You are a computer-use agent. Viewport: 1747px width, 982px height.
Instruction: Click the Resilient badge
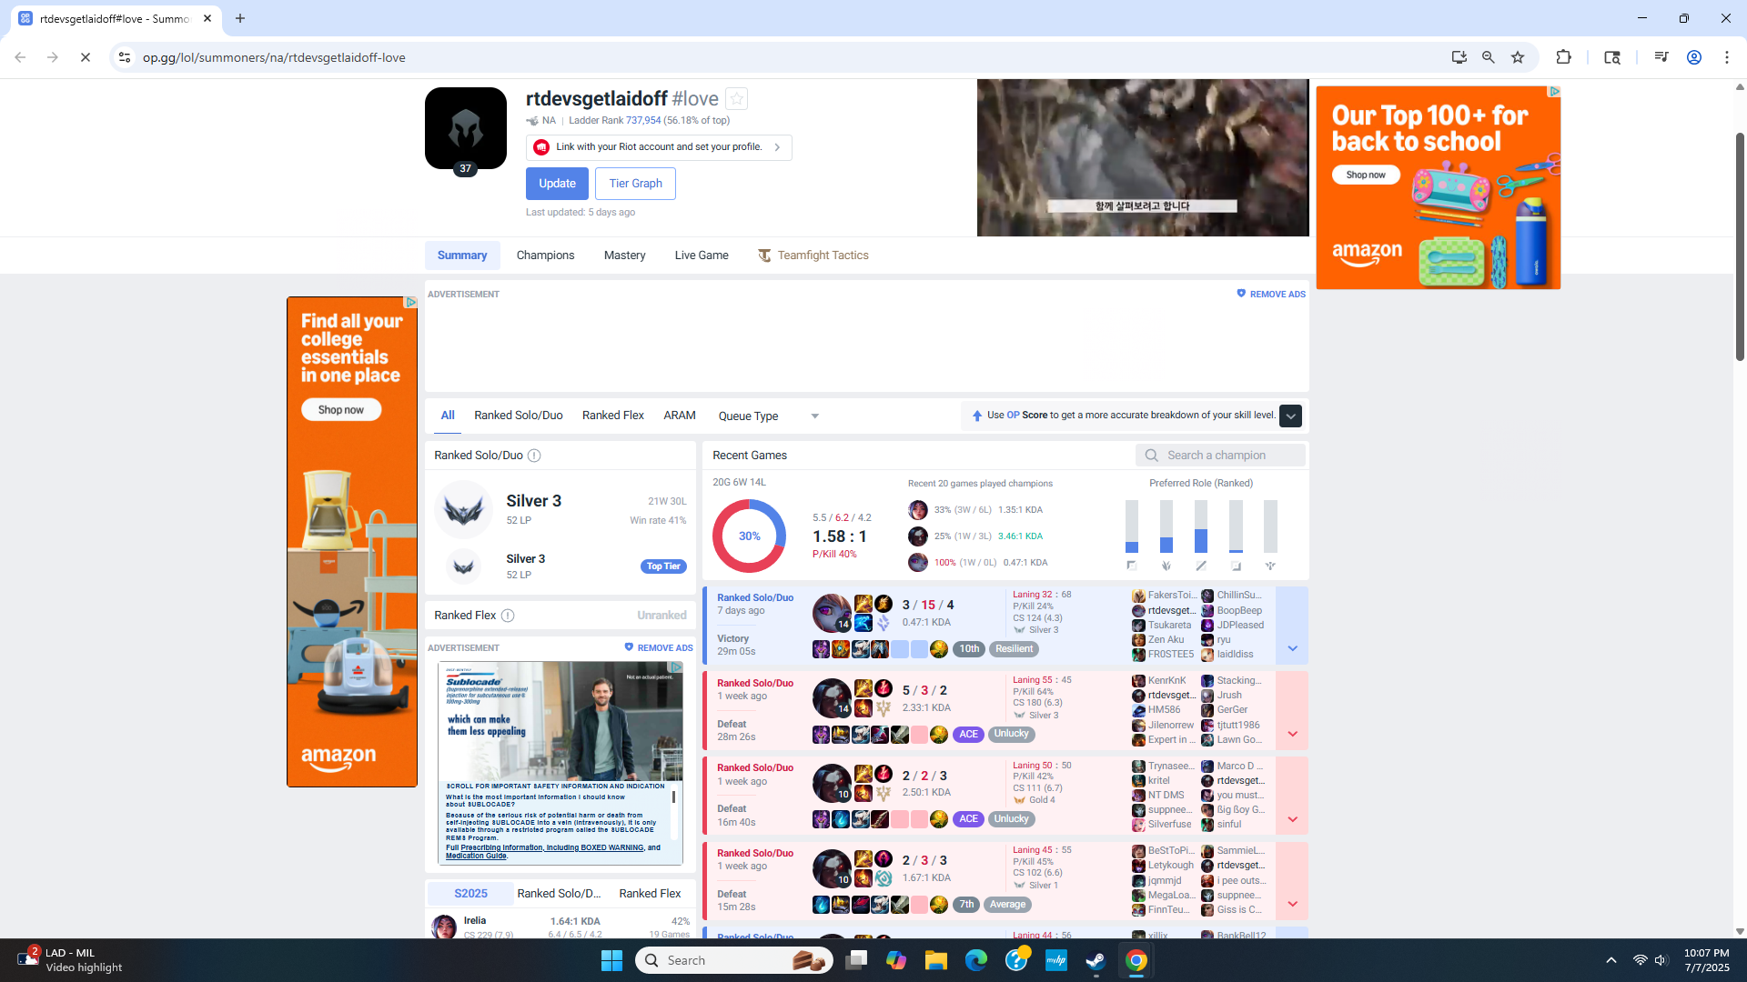1014,649
